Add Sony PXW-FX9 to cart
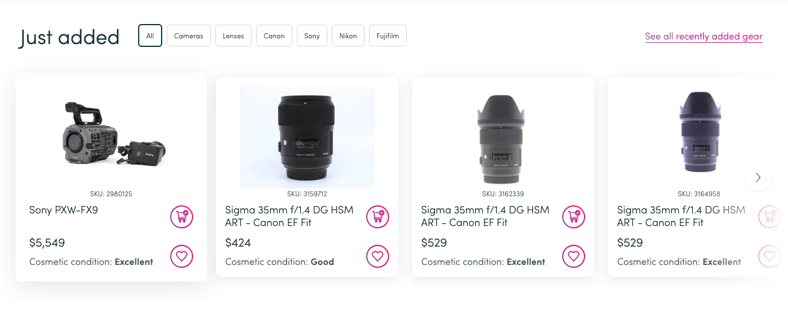This screenshot has height=321, width=788. pyautogui.click(x=182, y=217)
